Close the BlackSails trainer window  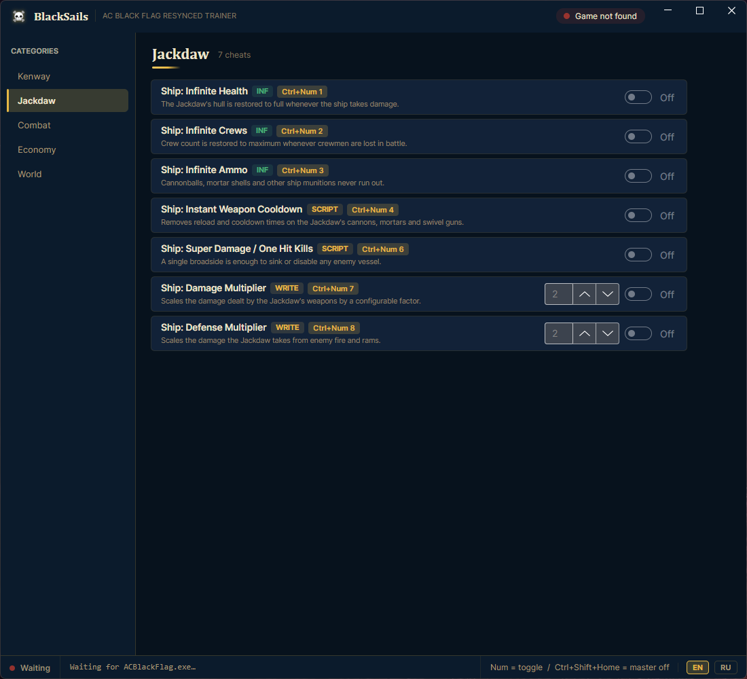(732, 10)
